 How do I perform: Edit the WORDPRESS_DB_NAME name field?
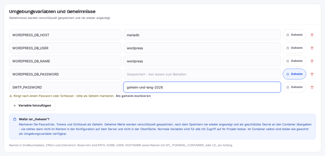click(65, 61)
